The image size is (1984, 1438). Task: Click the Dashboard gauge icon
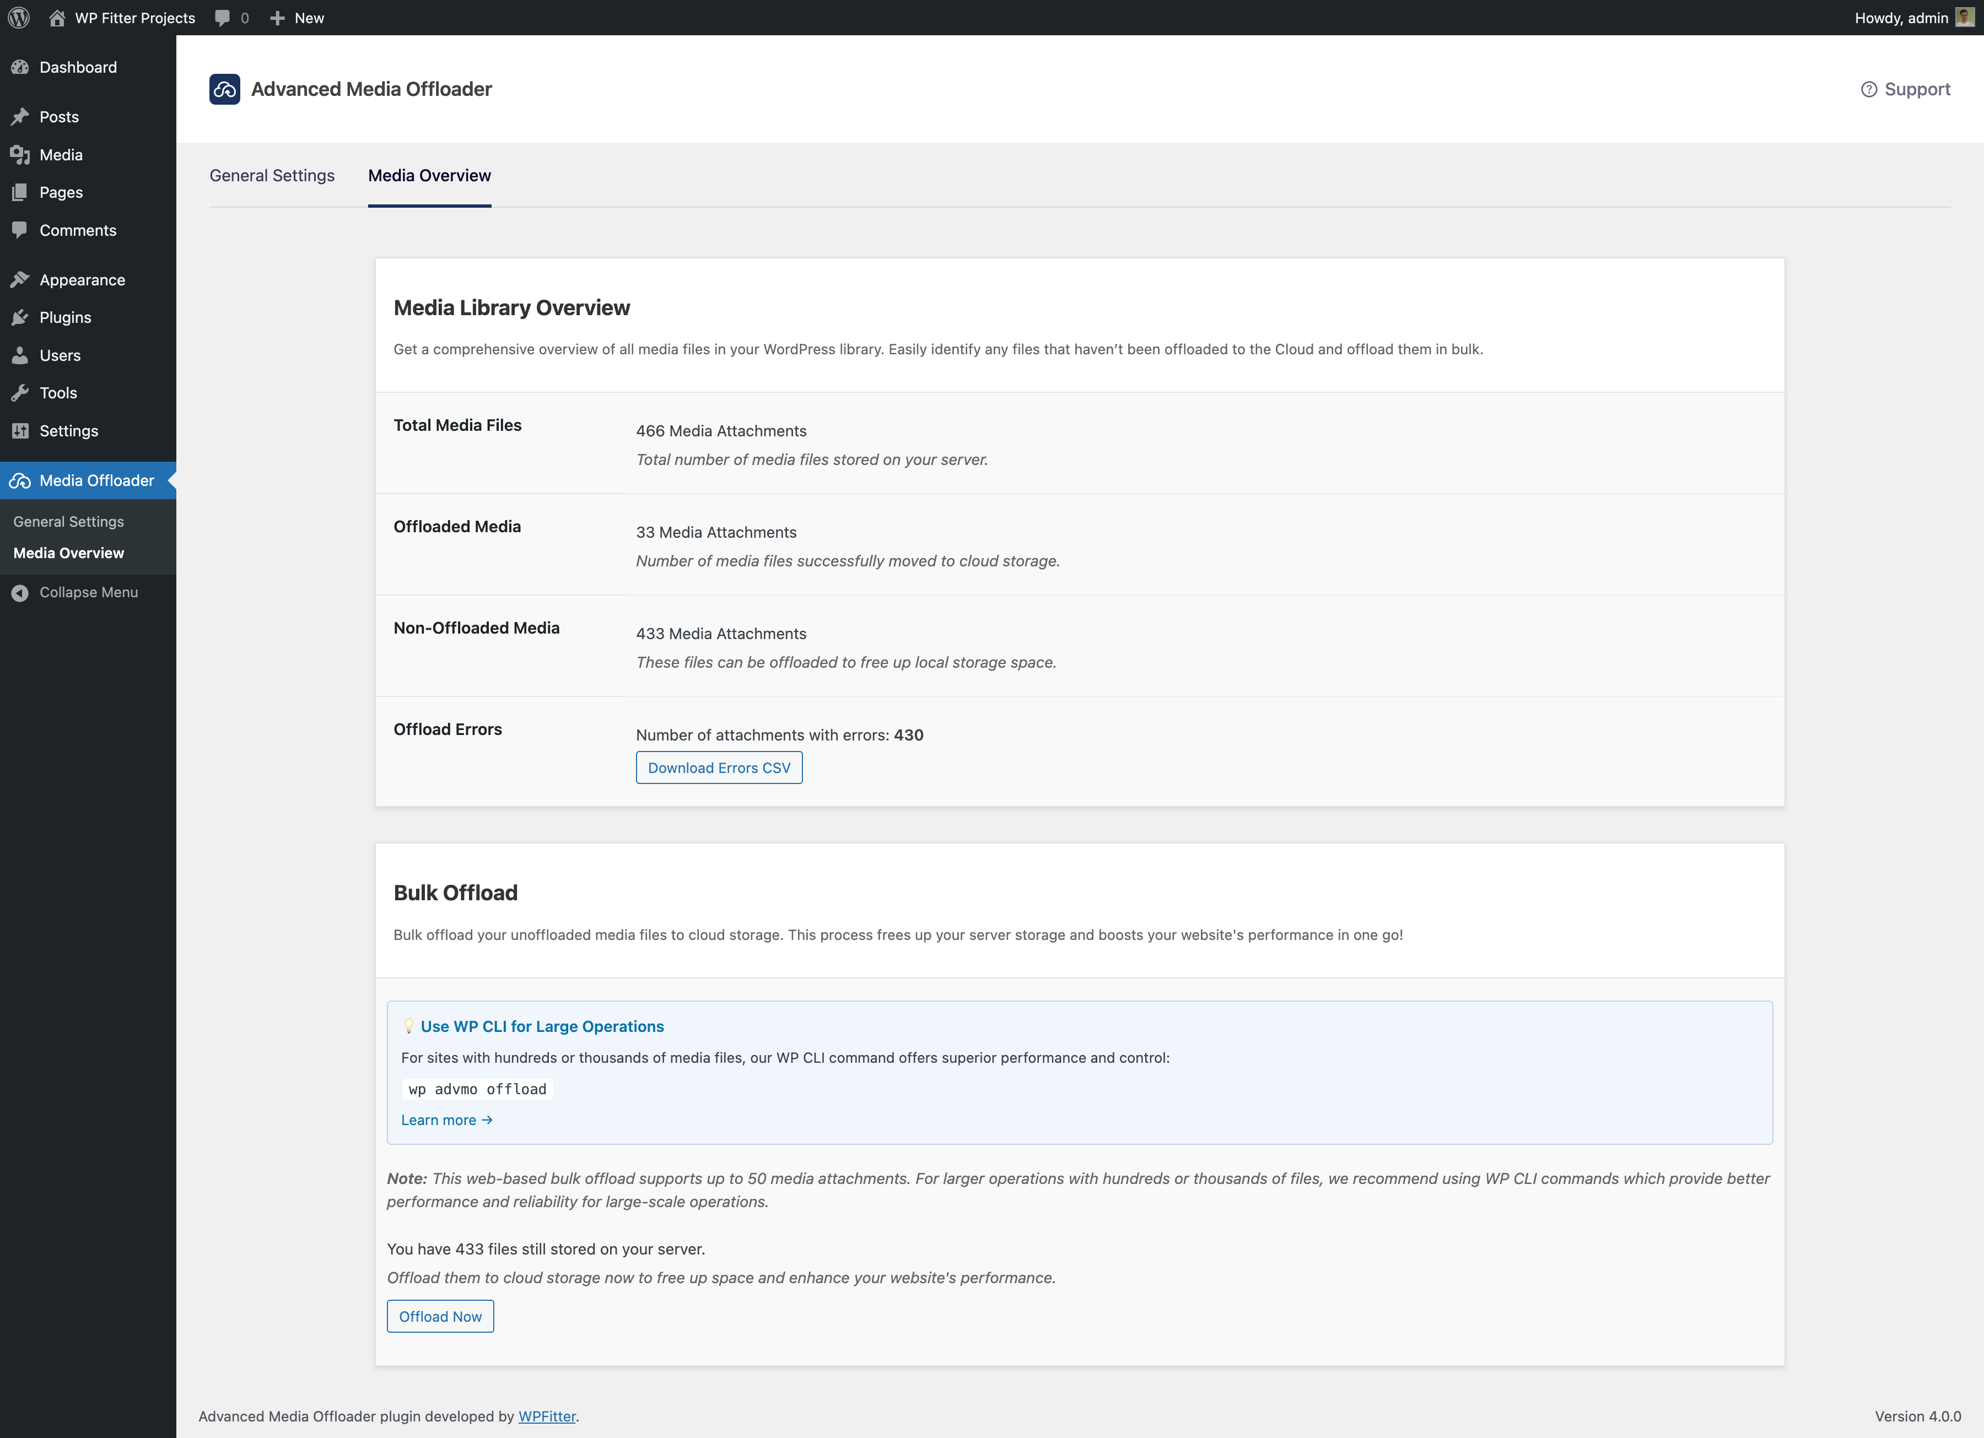coord(20,67)
